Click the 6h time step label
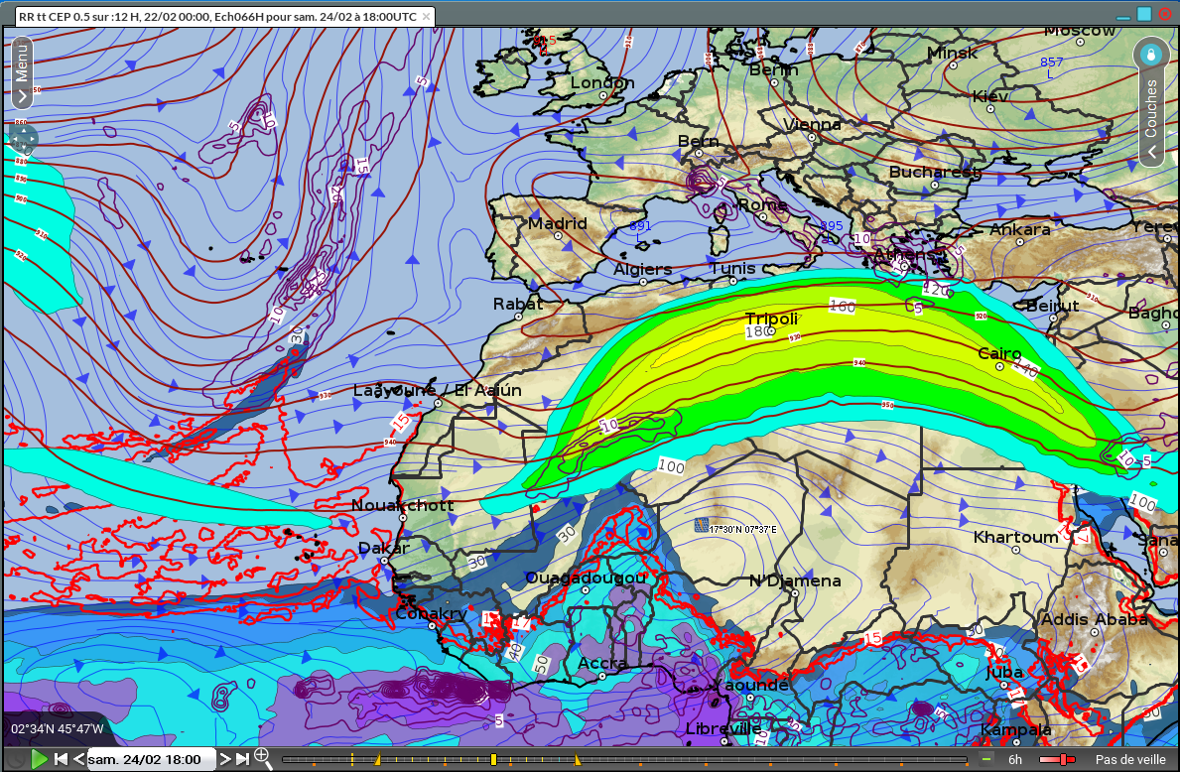The image size is (1180, 772). [x=1015, y=760]
